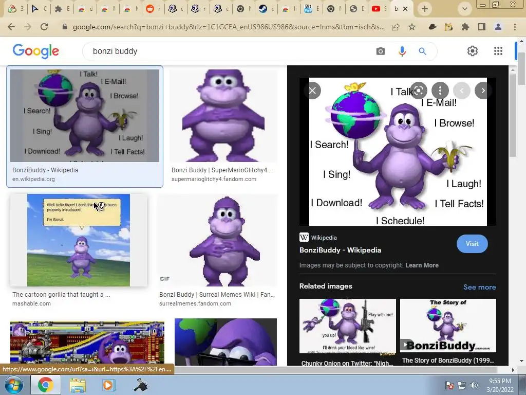Open the Bonzi with sunglasses thumbnail
The height and width of the screenshot is (395, 526).
pyautogui.click(x=226, y=342)
